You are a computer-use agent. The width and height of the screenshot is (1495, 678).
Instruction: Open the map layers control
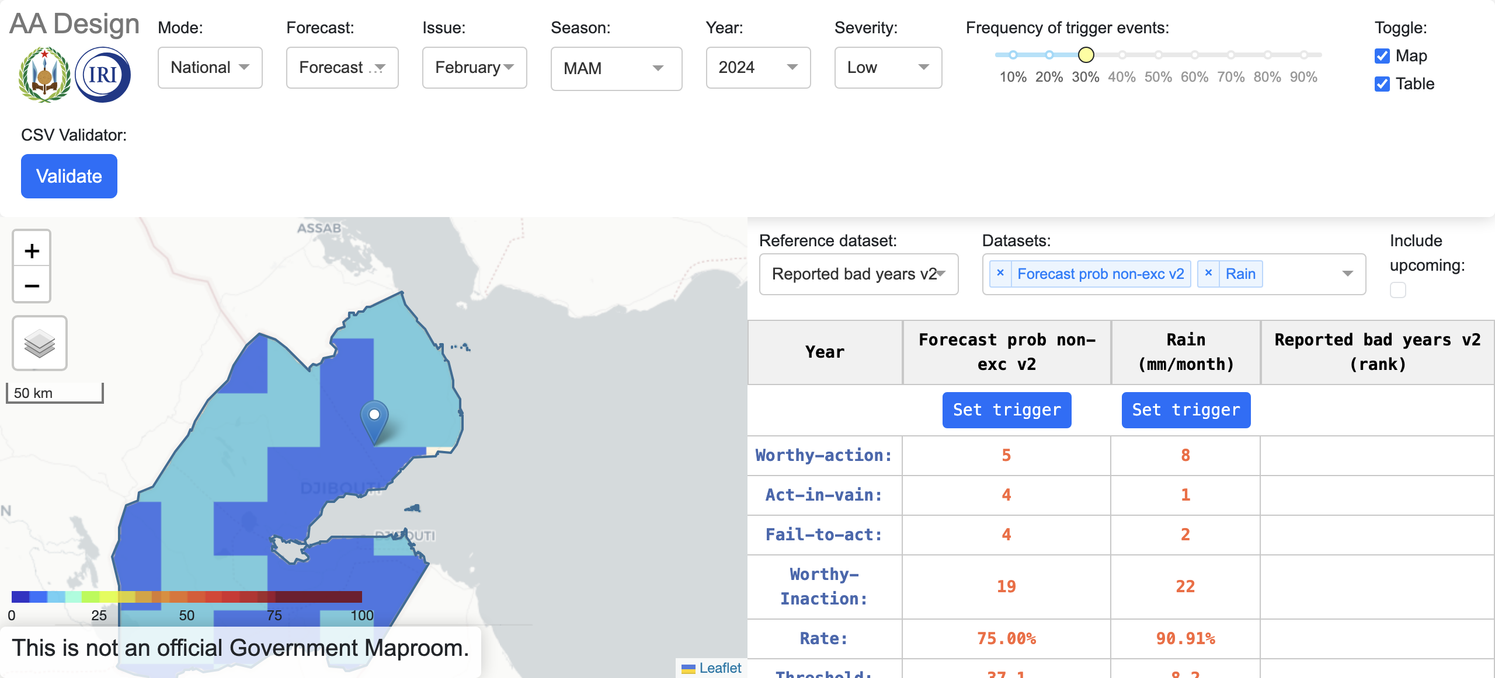point(39,343)
